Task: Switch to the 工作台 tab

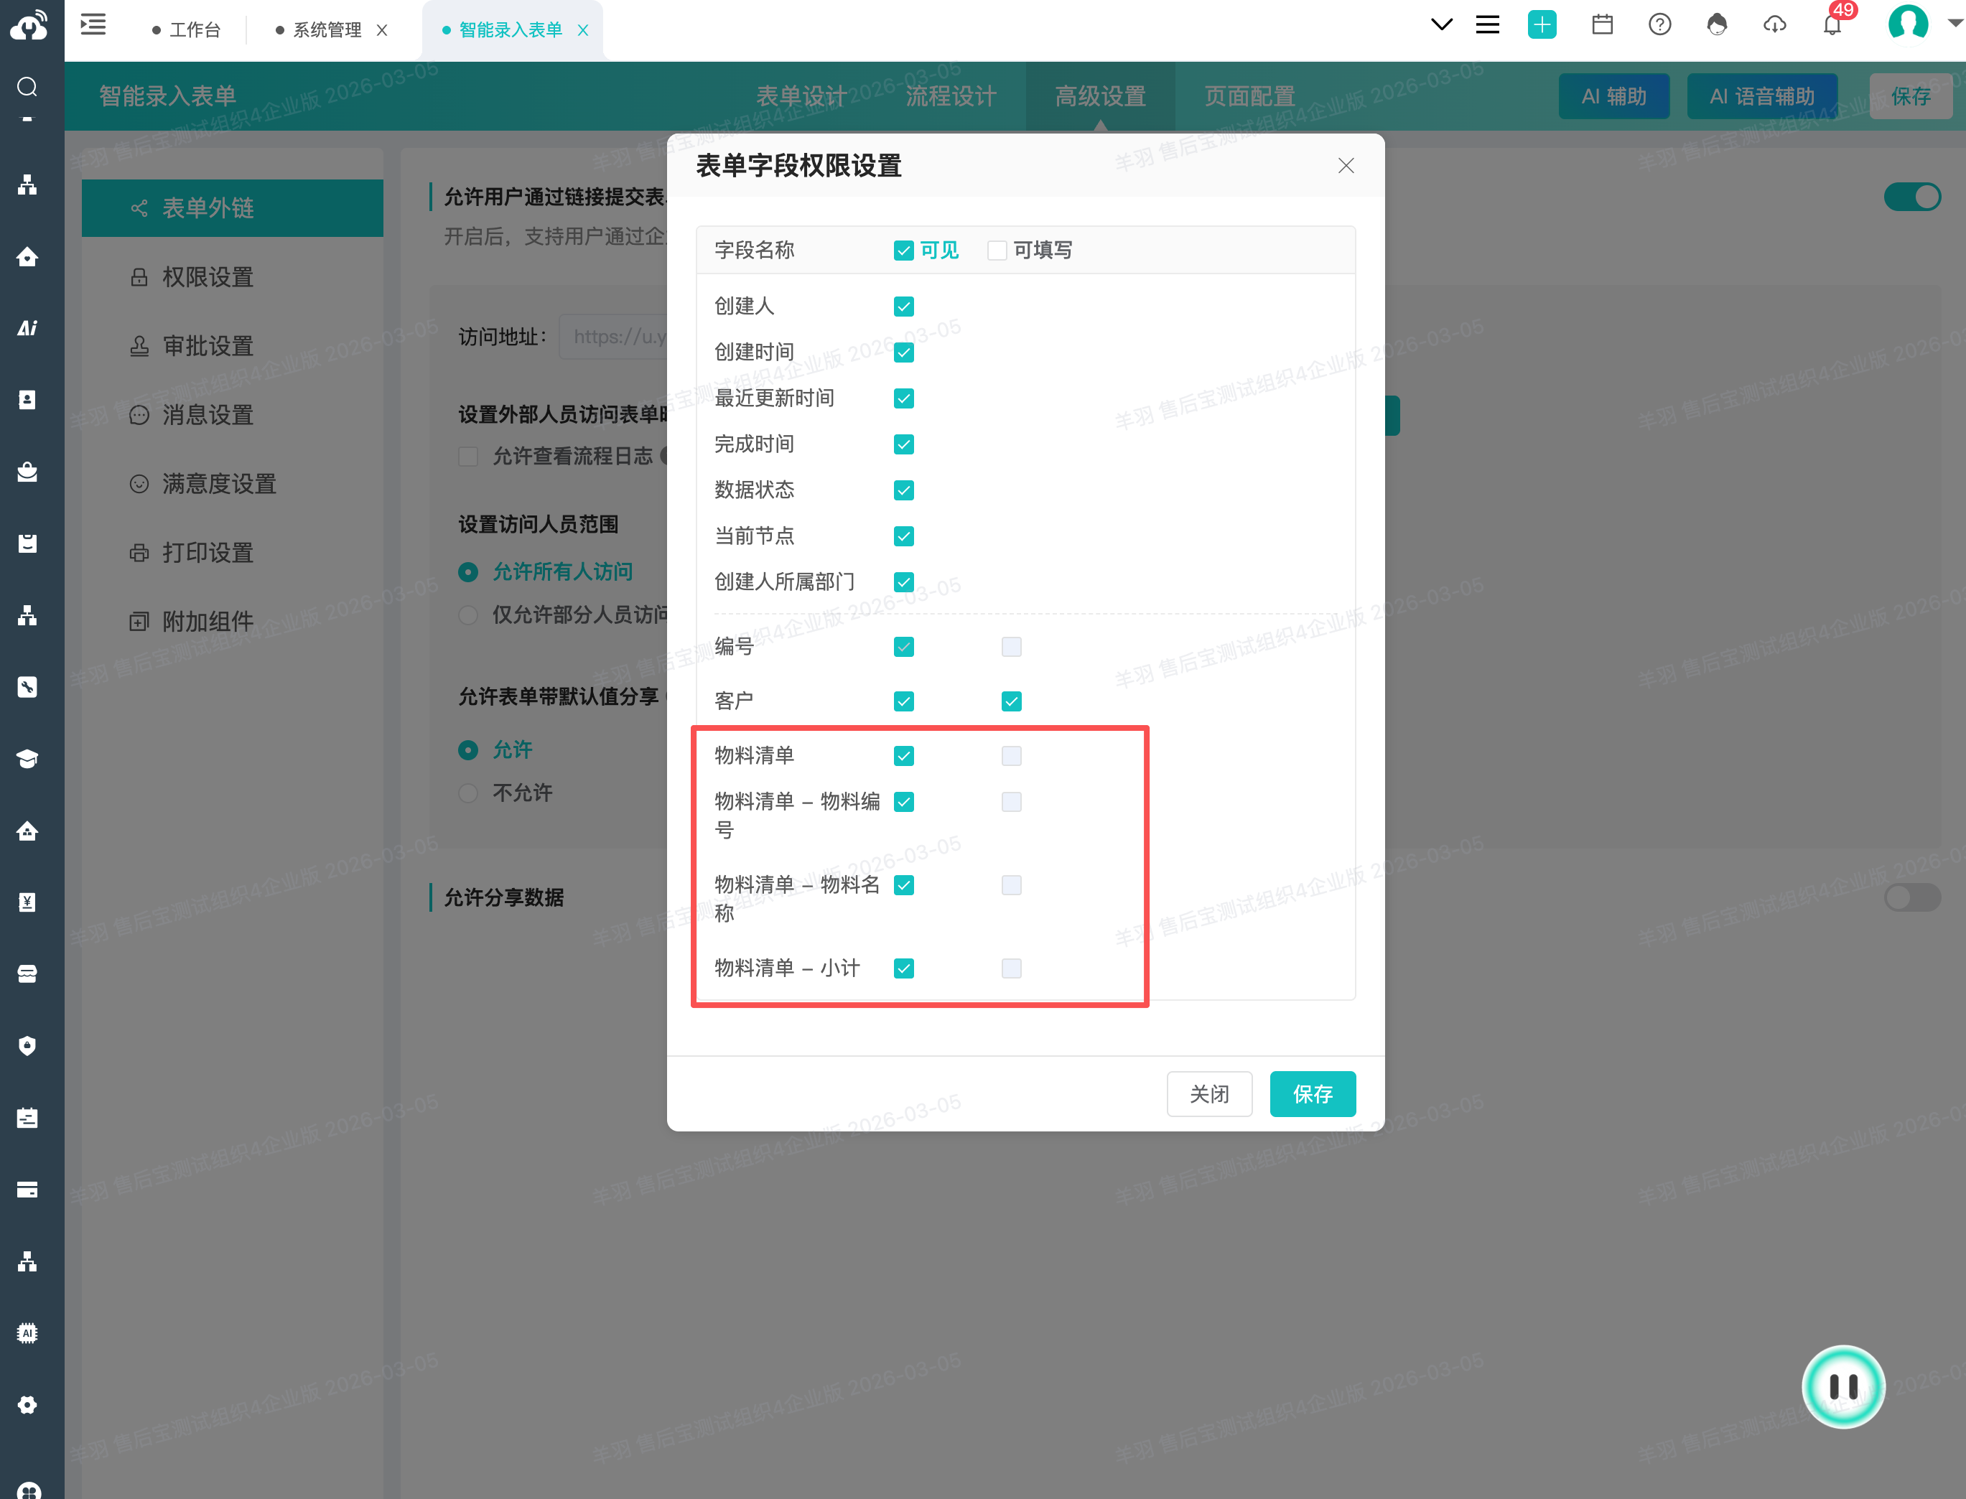Action: tap(195, 30)
